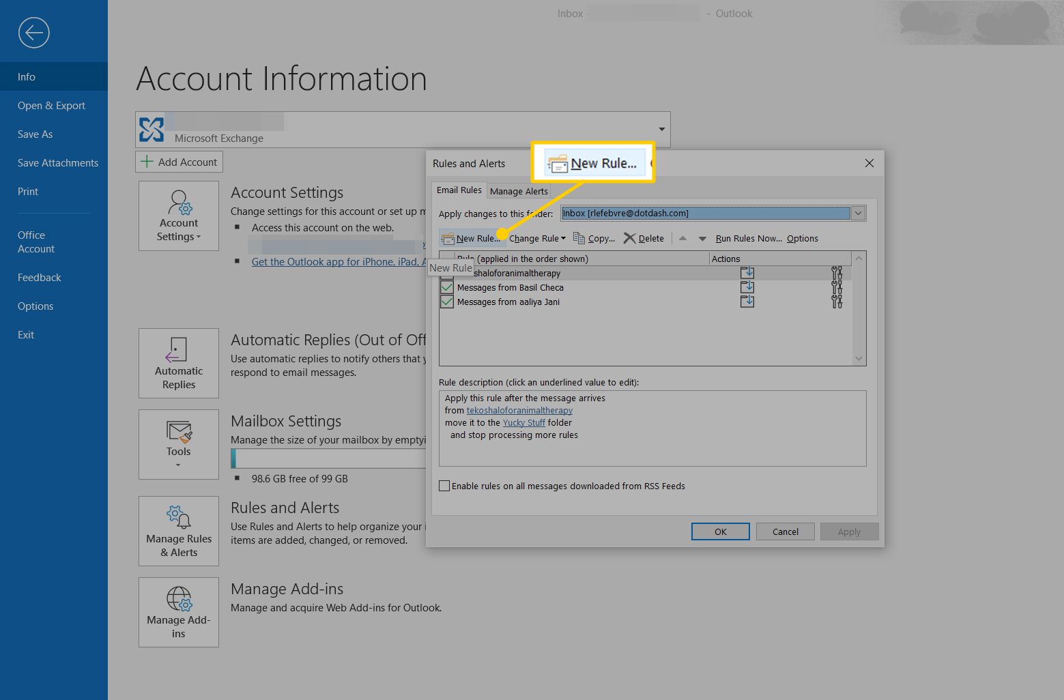Choose Save Attachments in the sidebar
Screen dimensions: 1064x700
[54, 162]
